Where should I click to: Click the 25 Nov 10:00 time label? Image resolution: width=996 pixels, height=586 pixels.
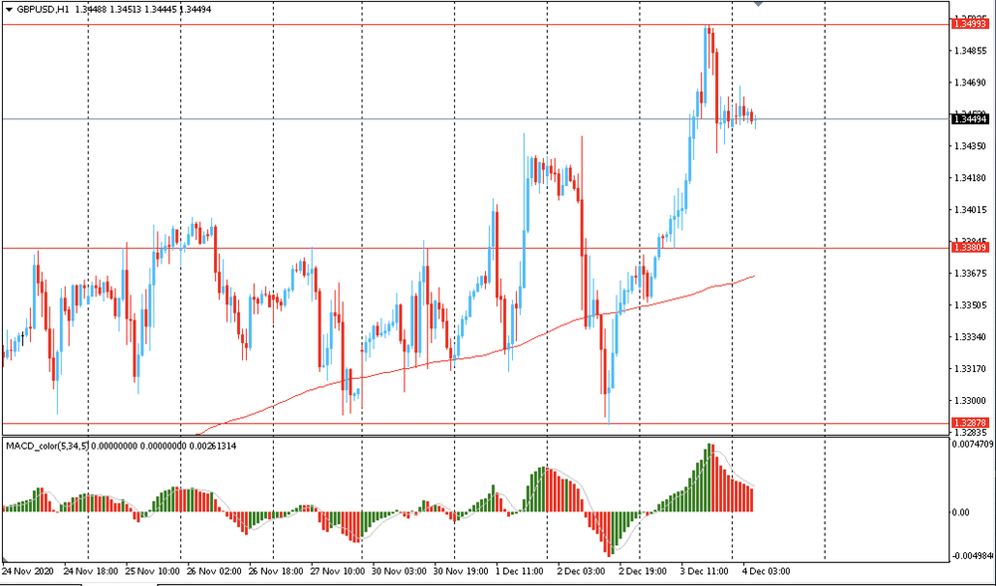coord(150,570)
